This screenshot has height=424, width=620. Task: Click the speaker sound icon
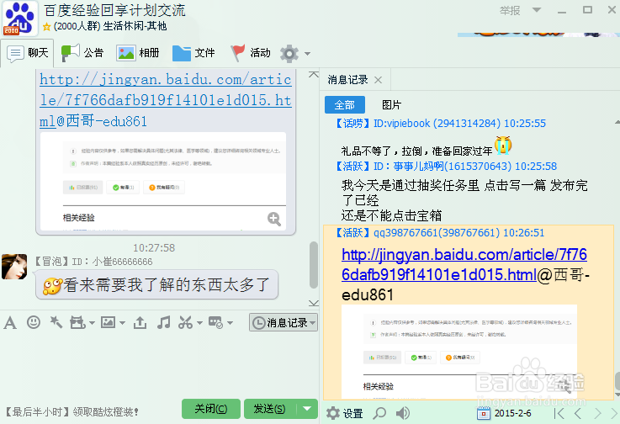click(x=403, y=413)
